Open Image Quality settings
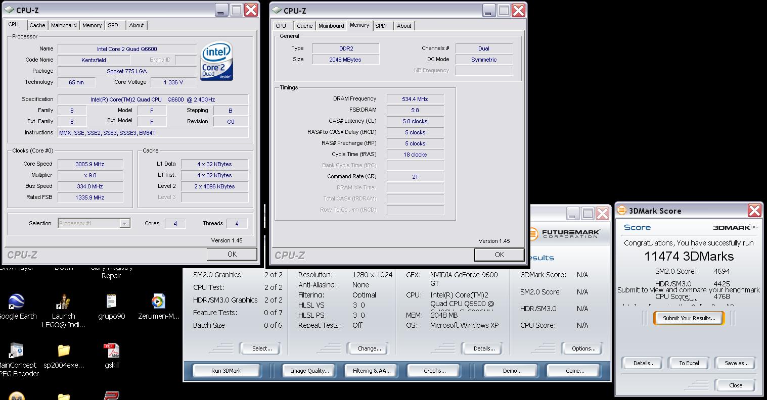The width and height of the screenshot is (767, 400). 309,371
